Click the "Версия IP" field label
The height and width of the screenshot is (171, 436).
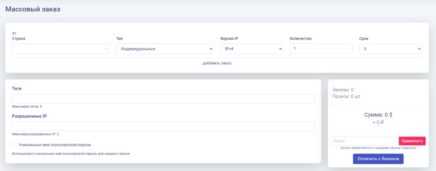229,39
